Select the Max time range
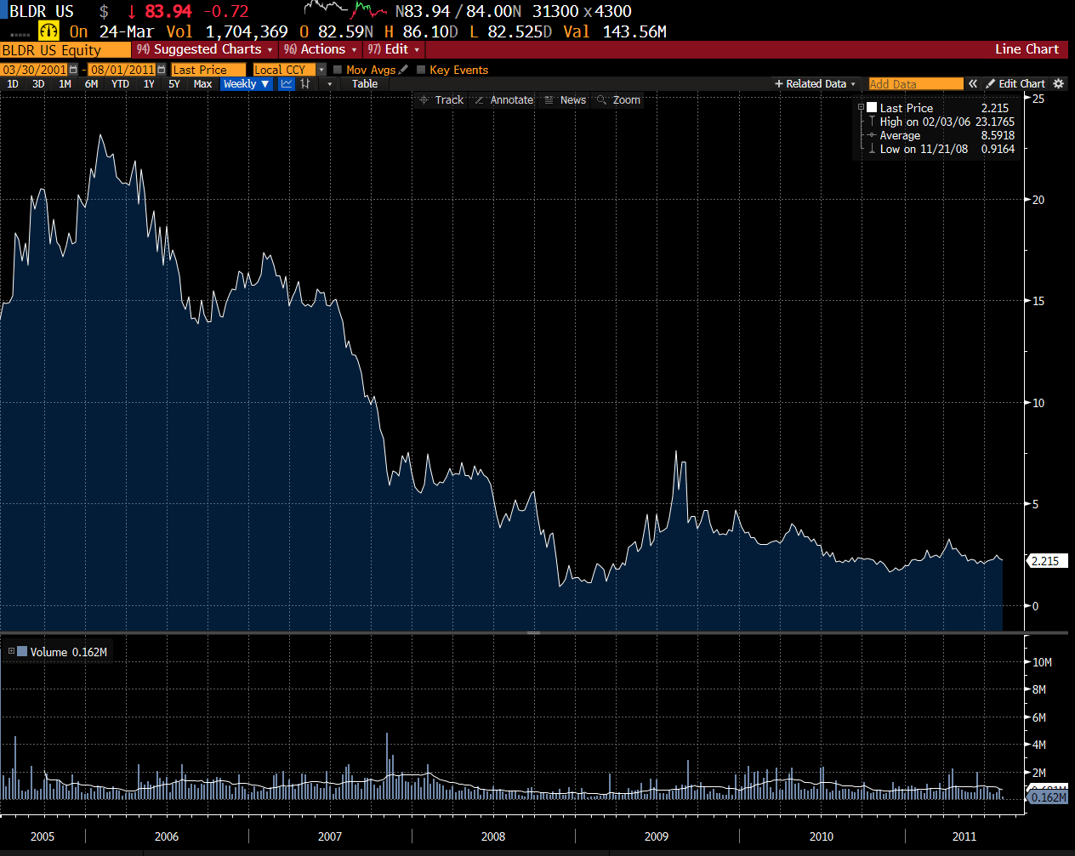Viewport: 1075px width, 856px height. 202,83
